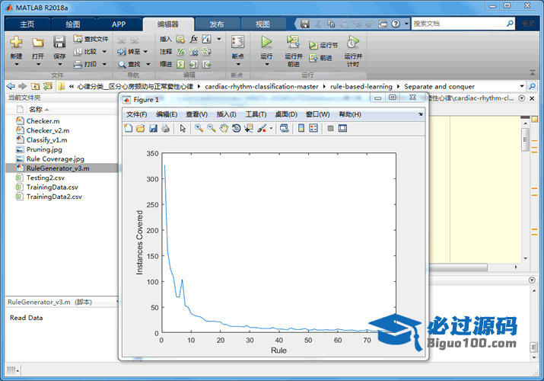Select Classify_v1.m in the file list
Image resolution: width=544 pixels, height=381 pixels.
[x=47, y=140]
